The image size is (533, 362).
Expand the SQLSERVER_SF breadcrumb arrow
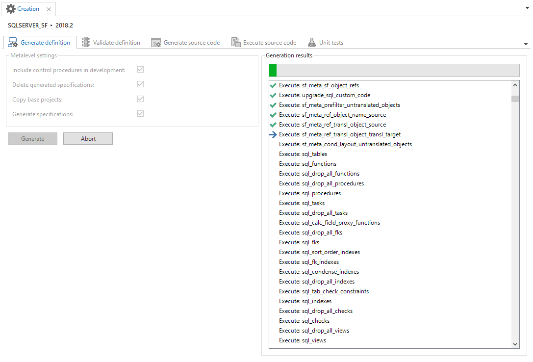pos(51,25)
